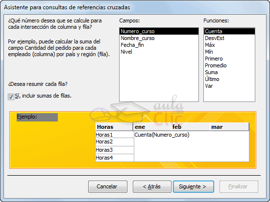Toggle the 'Sí, incluir sumas de filas' checkbox
The height and width of the screenshot is (202, 270).
[11, 97]
